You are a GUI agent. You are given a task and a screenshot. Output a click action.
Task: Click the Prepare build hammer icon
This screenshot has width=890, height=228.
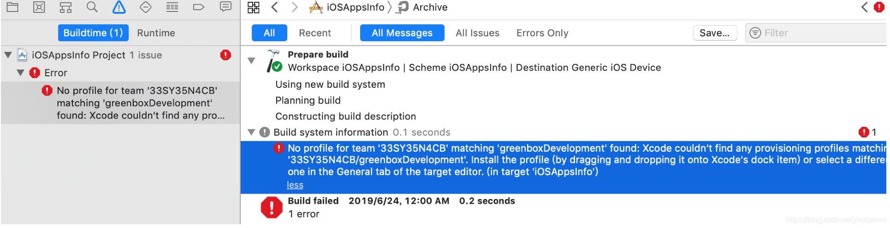coord(274,61)
